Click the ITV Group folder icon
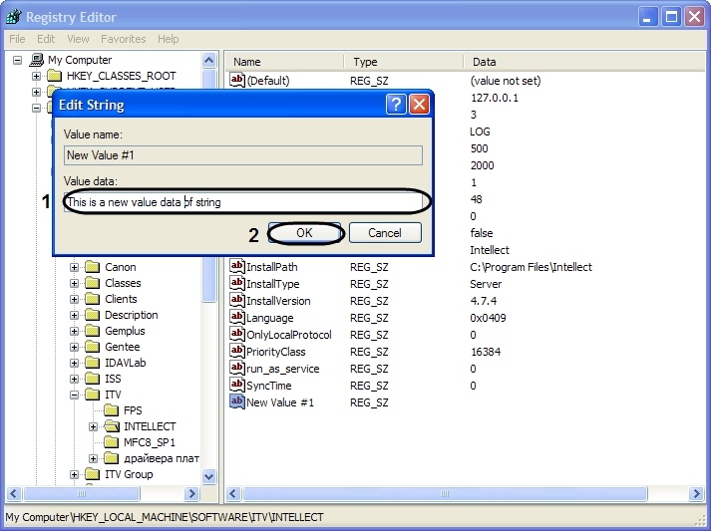The width and height of the screenshot is (711, 531). [93, 474]
